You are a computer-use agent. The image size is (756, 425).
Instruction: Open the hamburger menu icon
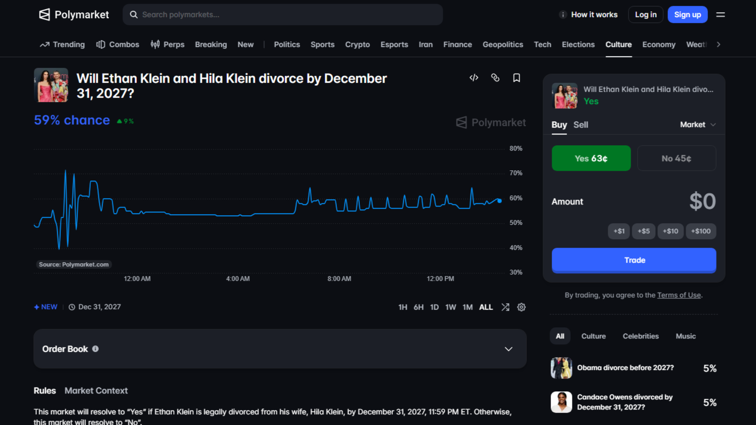(720, 14)
